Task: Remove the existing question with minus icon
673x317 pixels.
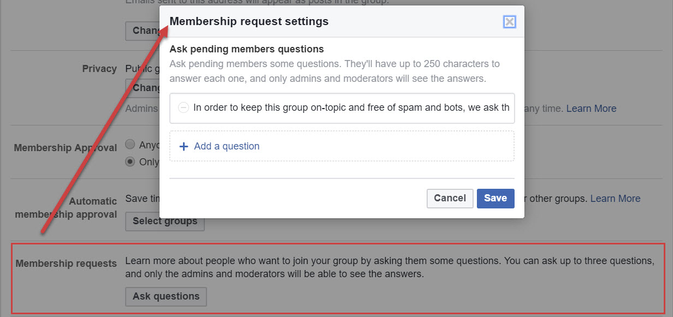Action: tap(184, 107)
